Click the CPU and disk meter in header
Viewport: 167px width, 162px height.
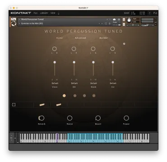(142, 13)
